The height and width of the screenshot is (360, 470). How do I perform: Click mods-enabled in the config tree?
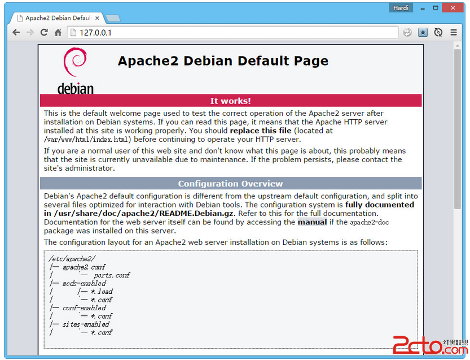point(84,284)
